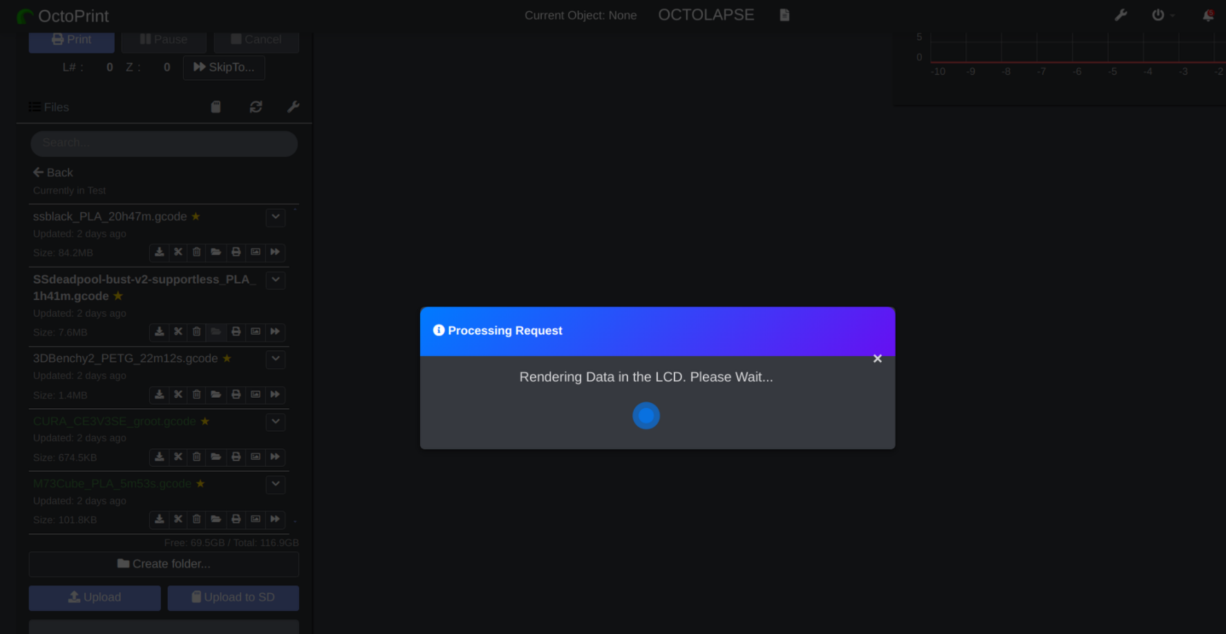Download CURA_CE3V3SE_groot.gcode
The width and height of the screenshot is (1226, 634).
click(160, 457)
